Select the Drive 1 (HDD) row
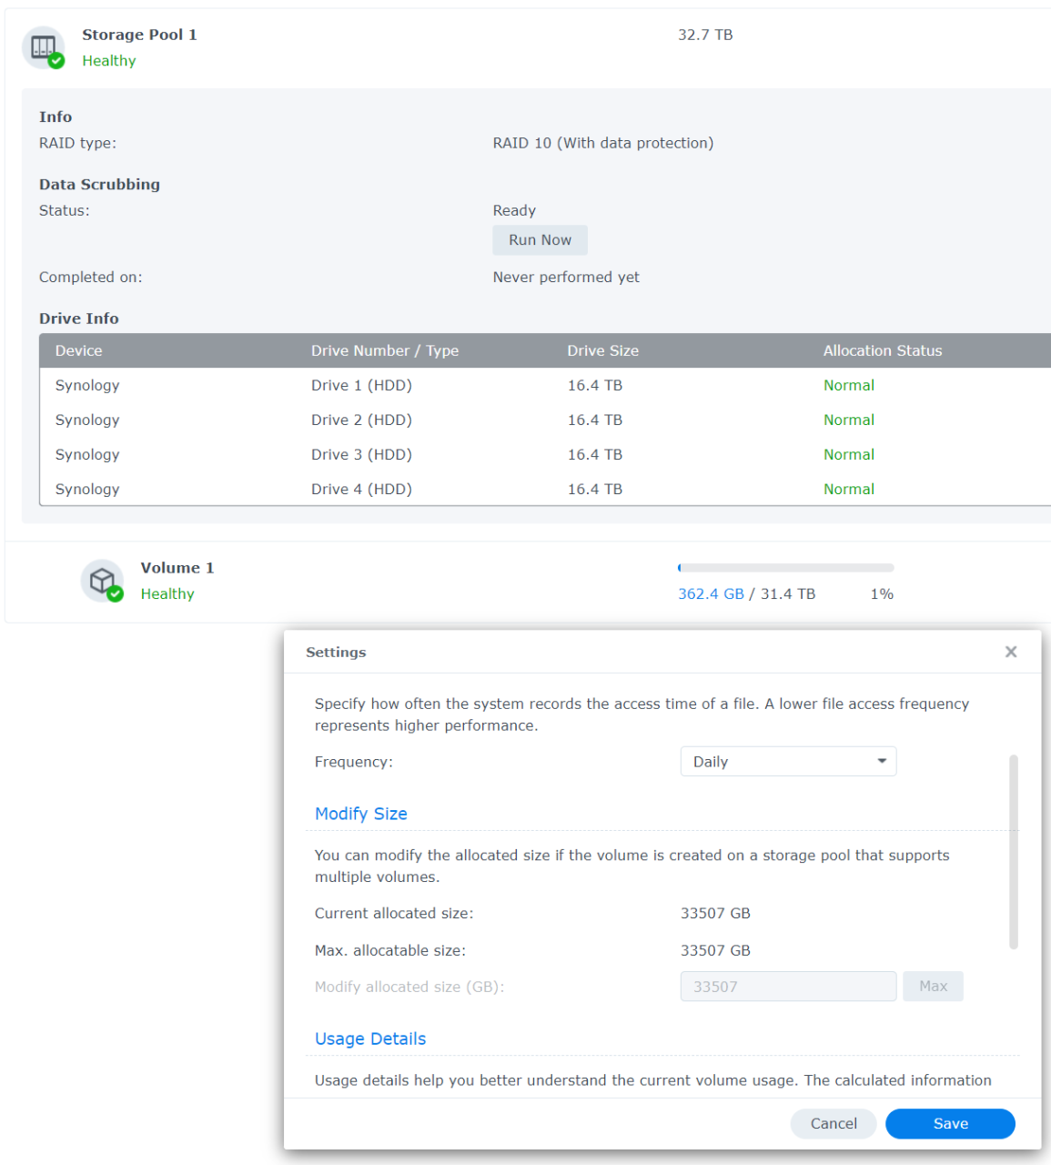 coord(361,386)
